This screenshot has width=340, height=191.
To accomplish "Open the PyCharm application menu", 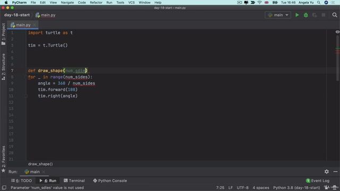I will tap(19, 2).
